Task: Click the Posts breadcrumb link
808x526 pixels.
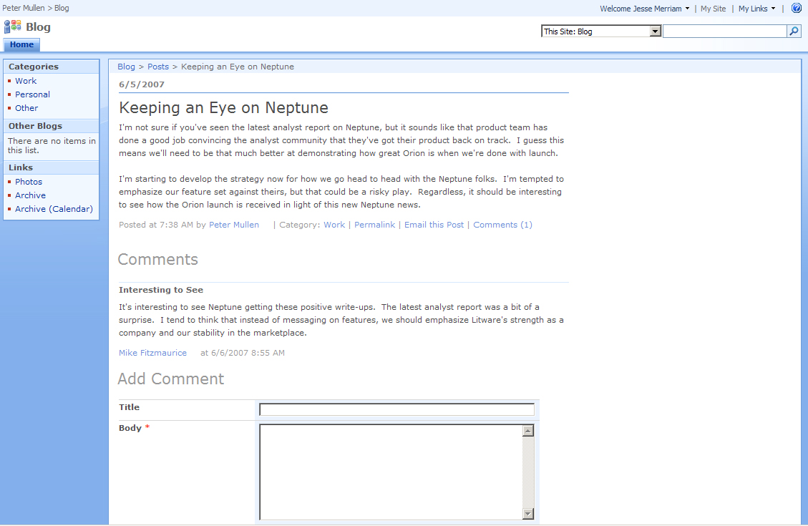Action: pyautogui.click(x=158, y=67)
